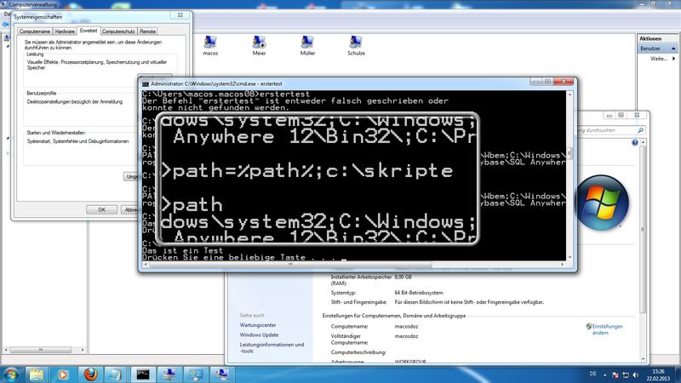
Task: Switch to the Computername tab
Action: 37,31
